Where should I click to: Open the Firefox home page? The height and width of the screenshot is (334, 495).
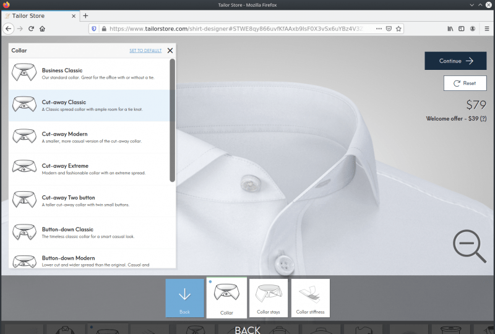[x=42, y=28]
